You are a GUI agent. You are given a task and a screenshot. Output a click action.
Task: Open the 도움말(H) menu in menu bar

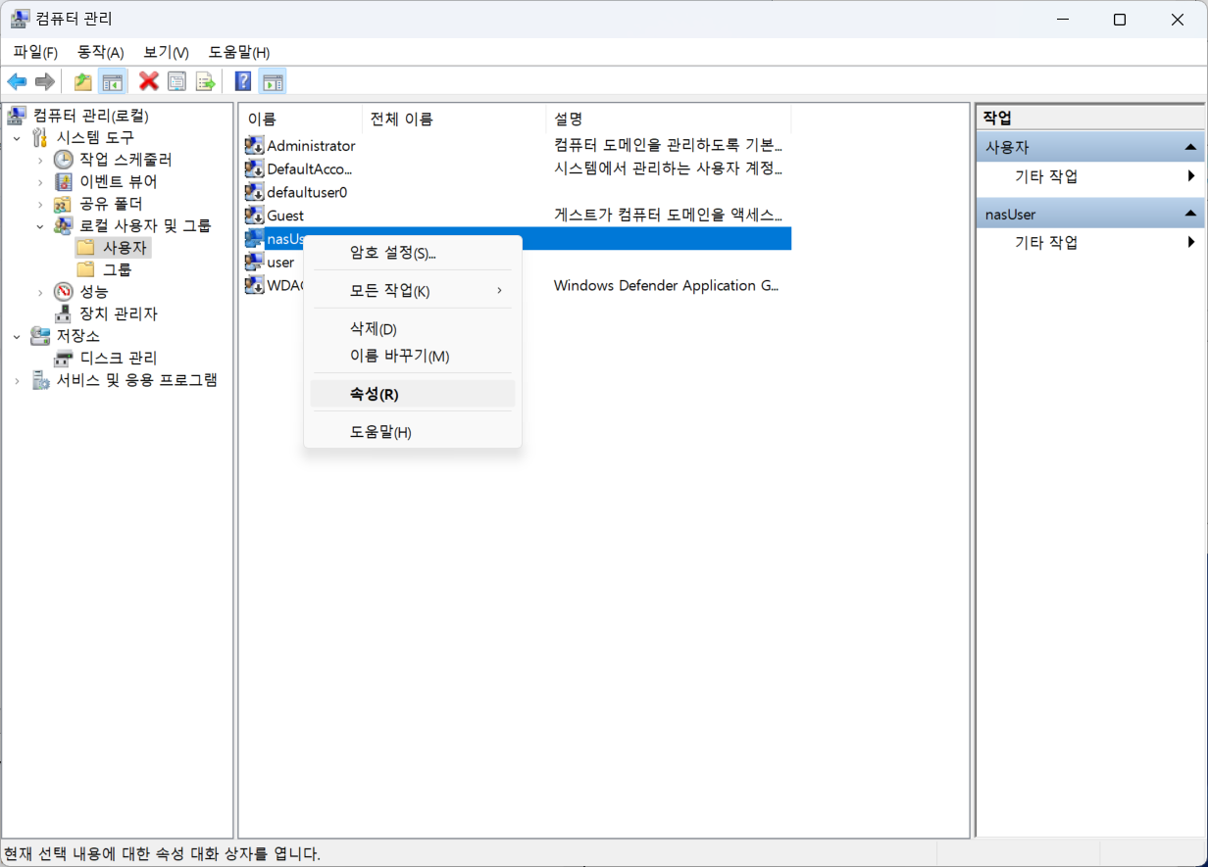238,52
